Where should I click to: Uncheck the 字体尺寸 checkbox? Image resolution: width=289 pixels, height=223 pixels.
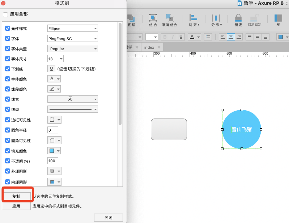8,59
